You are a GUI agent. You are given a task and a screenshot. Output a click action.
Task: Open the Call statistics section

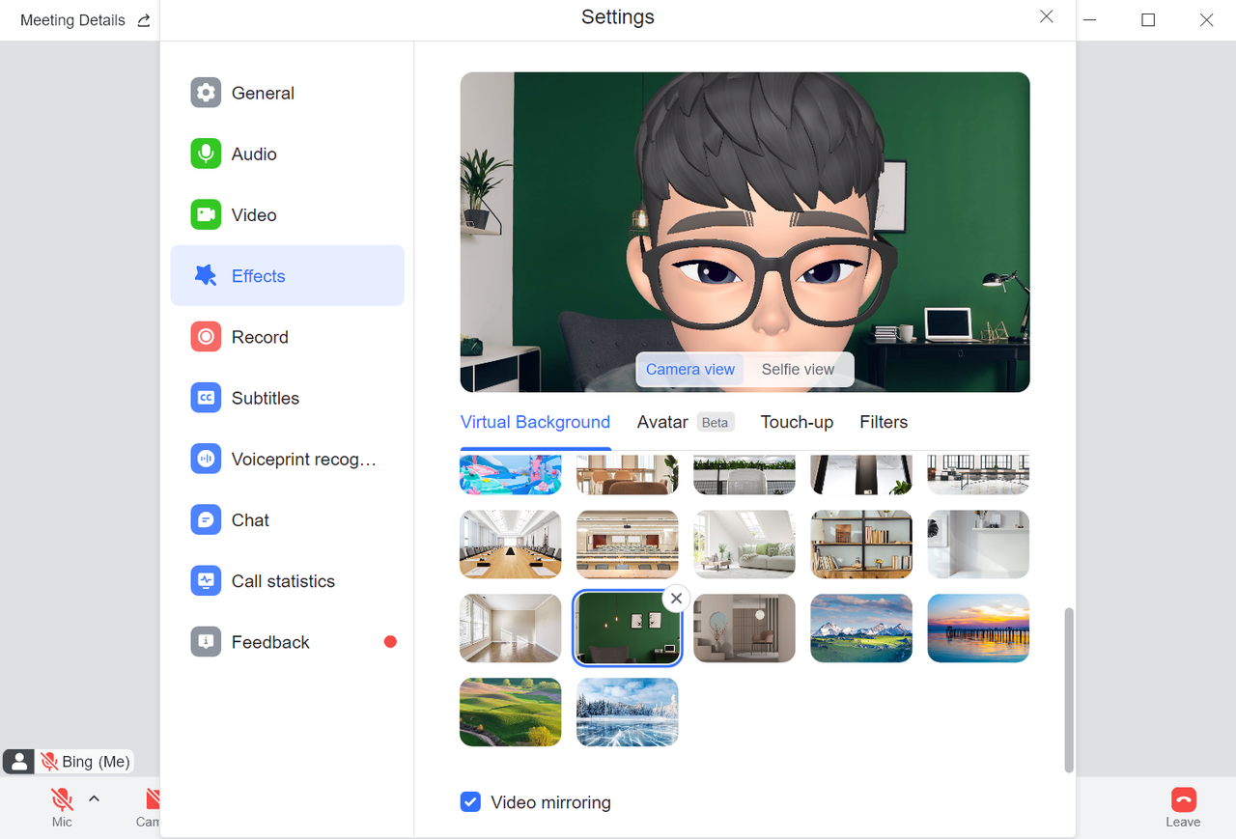click(x=282, y=580)
